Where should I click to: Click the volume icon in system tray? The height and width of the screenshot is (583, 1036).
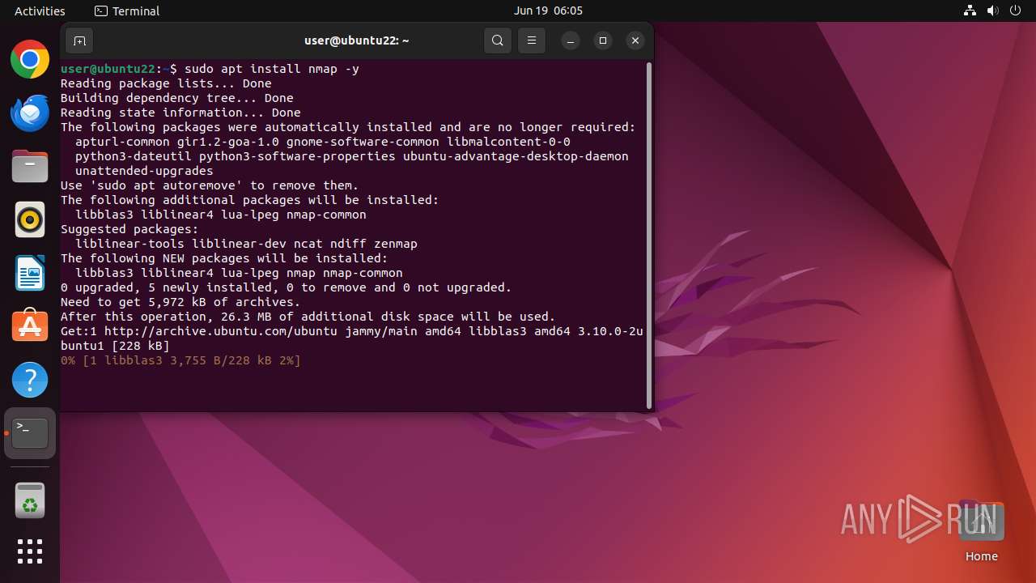pos(993,11)
